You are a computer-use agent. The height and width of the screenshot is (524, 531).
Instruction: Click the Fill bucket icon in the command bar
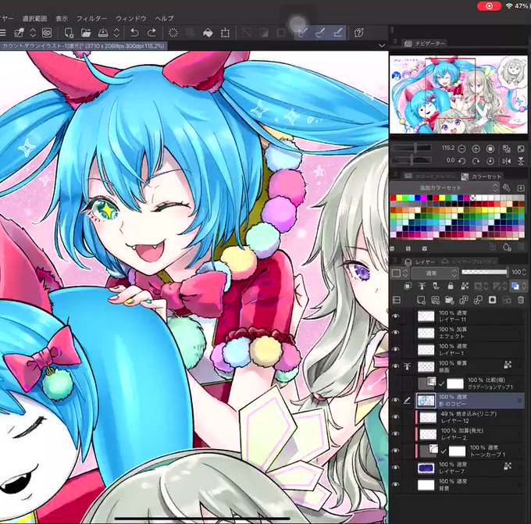pyautogui.click(x=208, y=33)
